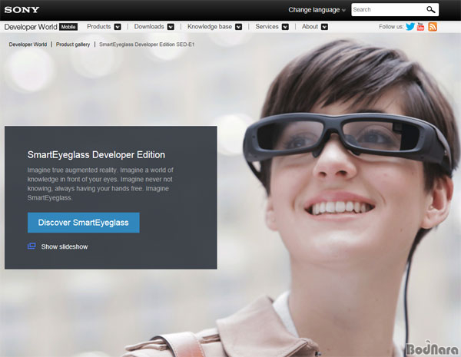
Task: Open the Knowledge base dropdown arrow
Action: click(x=239, y=27)
